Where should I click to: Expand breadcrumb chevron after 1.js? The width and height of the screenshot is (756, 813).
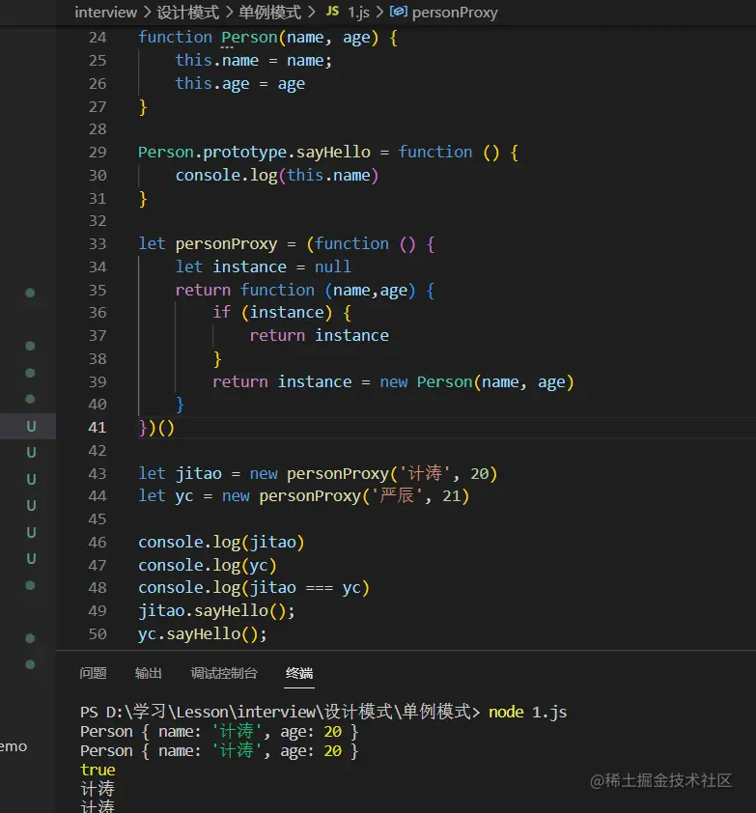pos(379,12)
